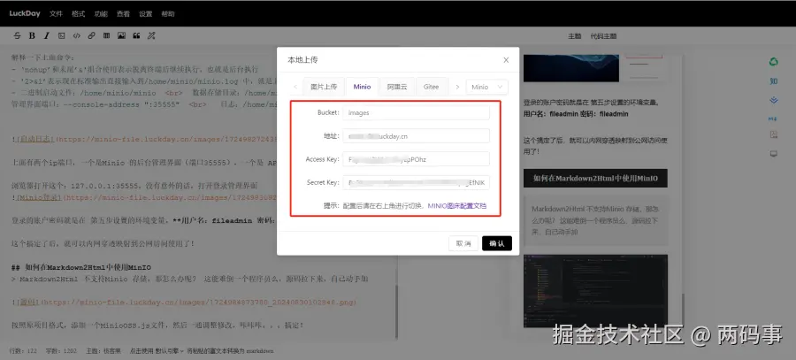Click the Secret Key input field
The image size is (796, 360).
tap(416, 182)
